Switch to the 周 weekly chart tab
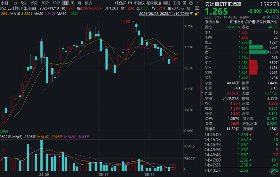 coord(72,3)
